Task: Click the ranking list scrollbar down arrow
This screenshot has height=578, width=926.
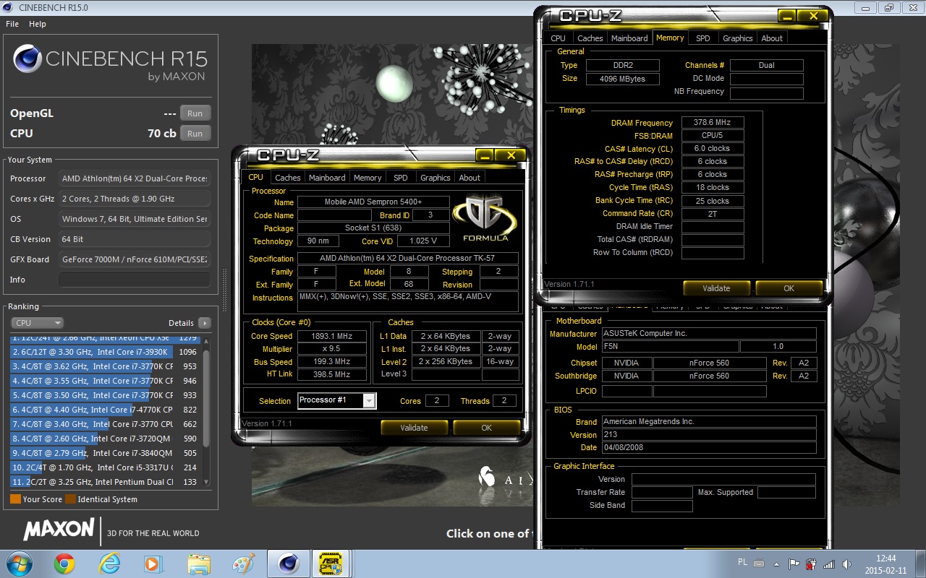Action: 206,482
